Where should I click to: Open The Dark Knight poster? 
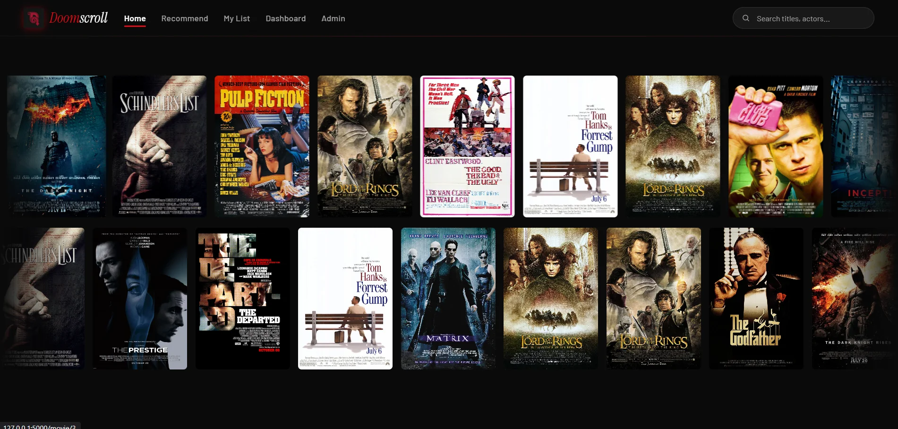[56, 146]
